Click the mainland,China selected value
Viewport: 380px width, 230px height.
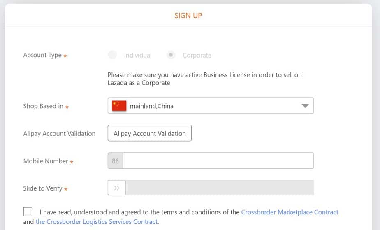click(152, 106)
